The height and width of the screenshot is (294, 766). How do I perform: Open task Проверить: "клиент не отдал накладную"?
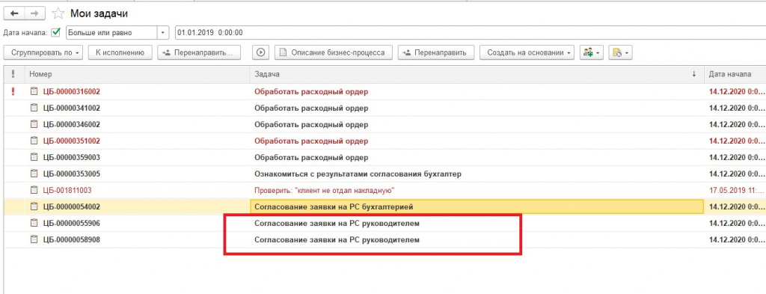pyautogui.click(x=325, y=190)
